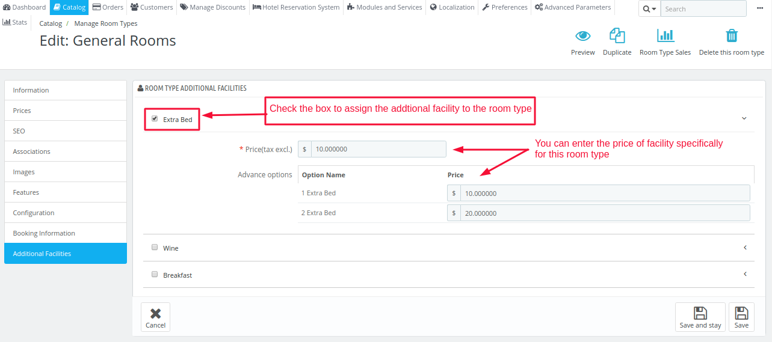772x342 pixels.
Task: Switch to Booking Information tab
Action: 66,233
